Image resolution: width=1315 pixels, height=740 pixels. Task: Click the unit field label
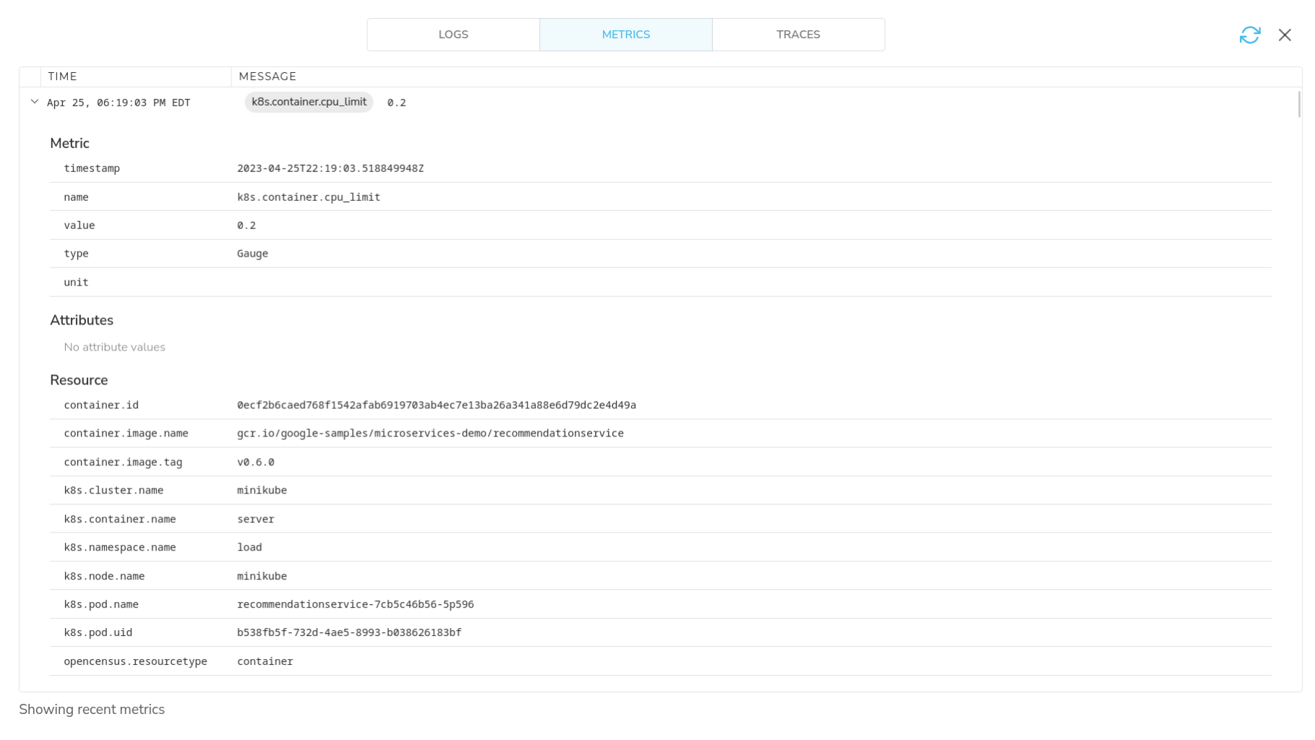point(76,283)
